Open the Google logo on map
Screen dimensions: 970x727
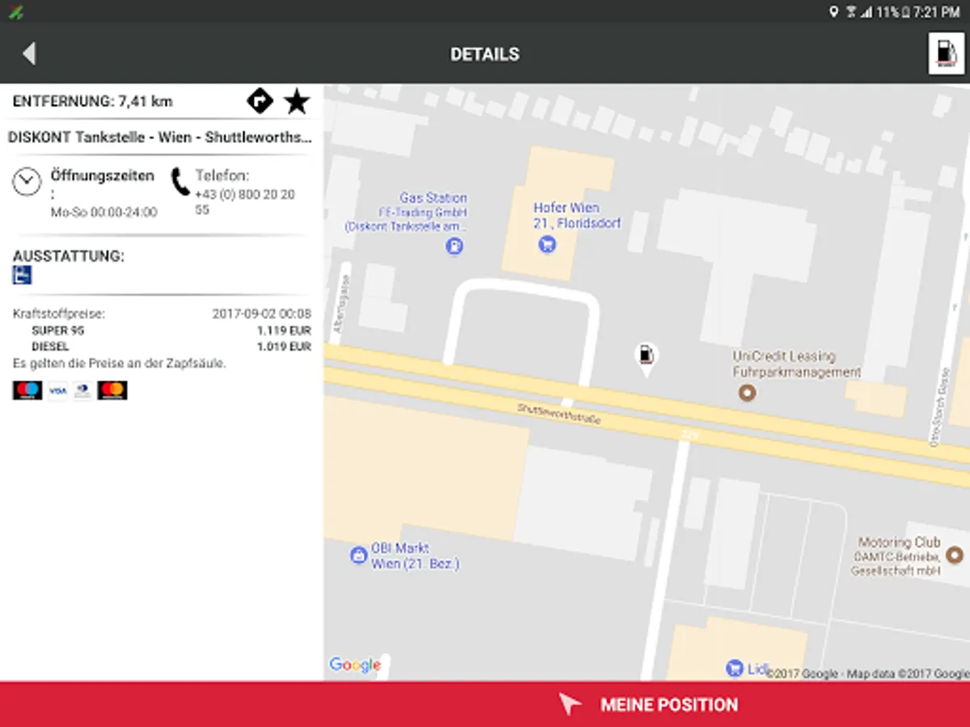(x=355, y=665)
